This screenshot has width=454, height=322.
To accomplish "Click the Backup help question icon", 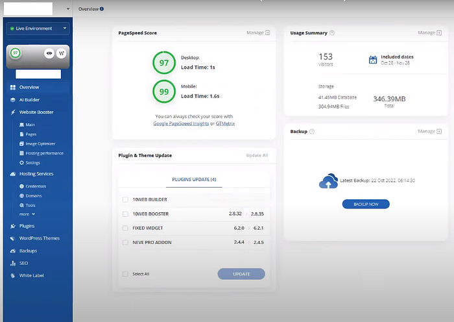I will coord(312,131).
